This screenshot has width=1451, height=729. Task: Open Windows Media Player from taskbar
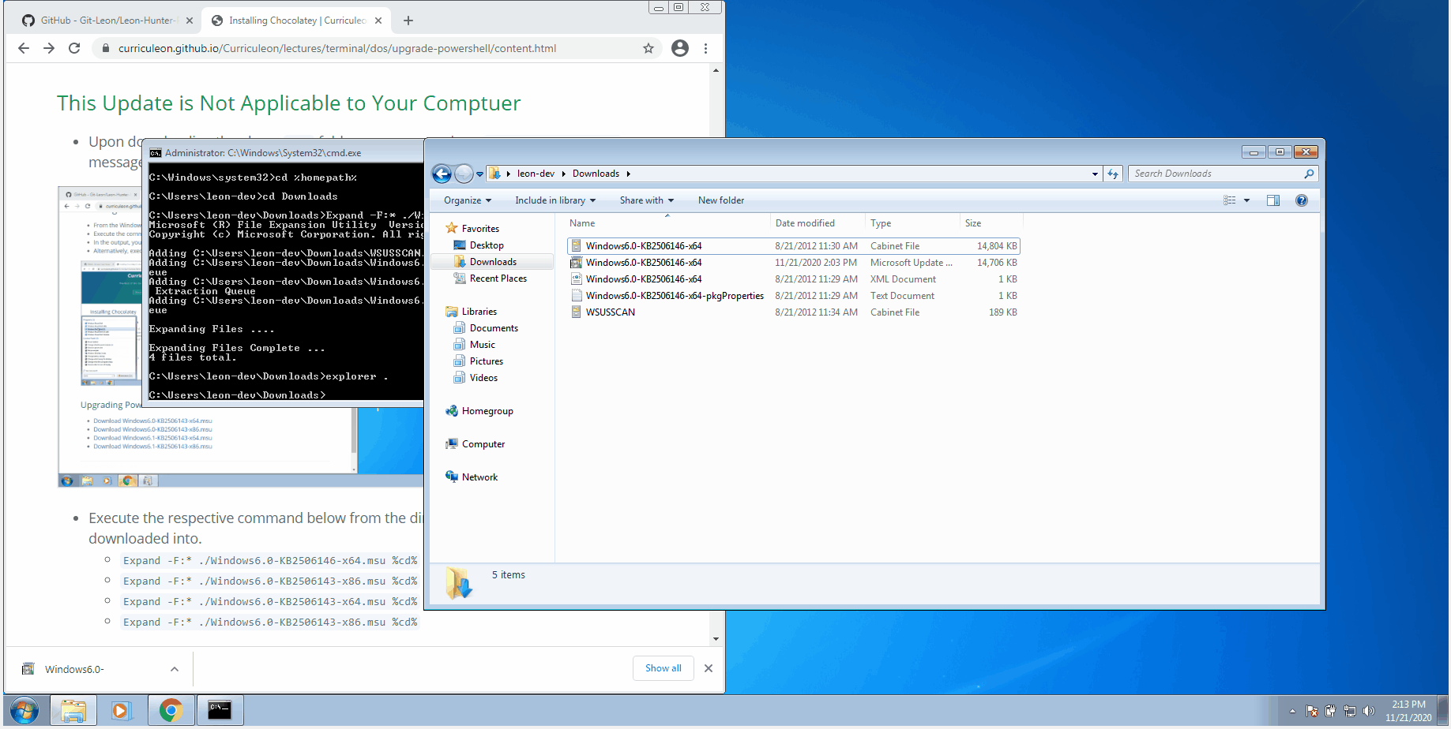(121, 711)
